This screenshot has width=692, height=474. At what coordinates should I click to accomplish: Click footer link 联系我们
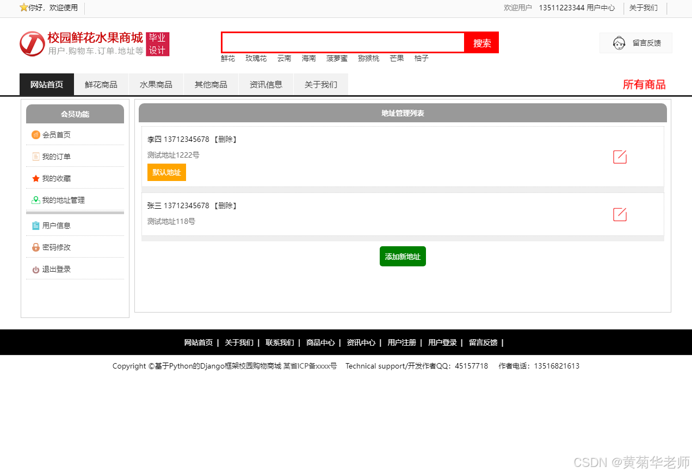click(x=280, y=342)
